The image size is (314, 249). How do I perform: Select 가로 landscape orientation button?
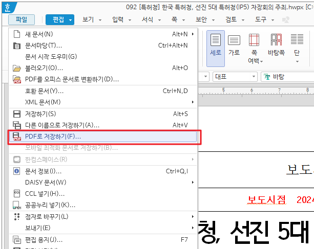234,45
